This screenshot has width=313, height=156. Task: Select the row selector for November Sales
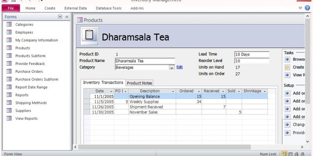coord(87,112)
